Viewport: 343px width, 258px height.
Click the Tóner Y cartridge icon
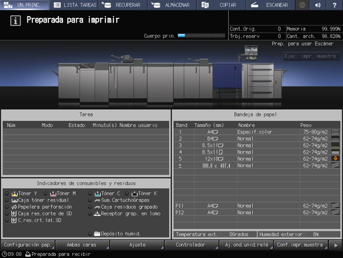coord(15,193)
